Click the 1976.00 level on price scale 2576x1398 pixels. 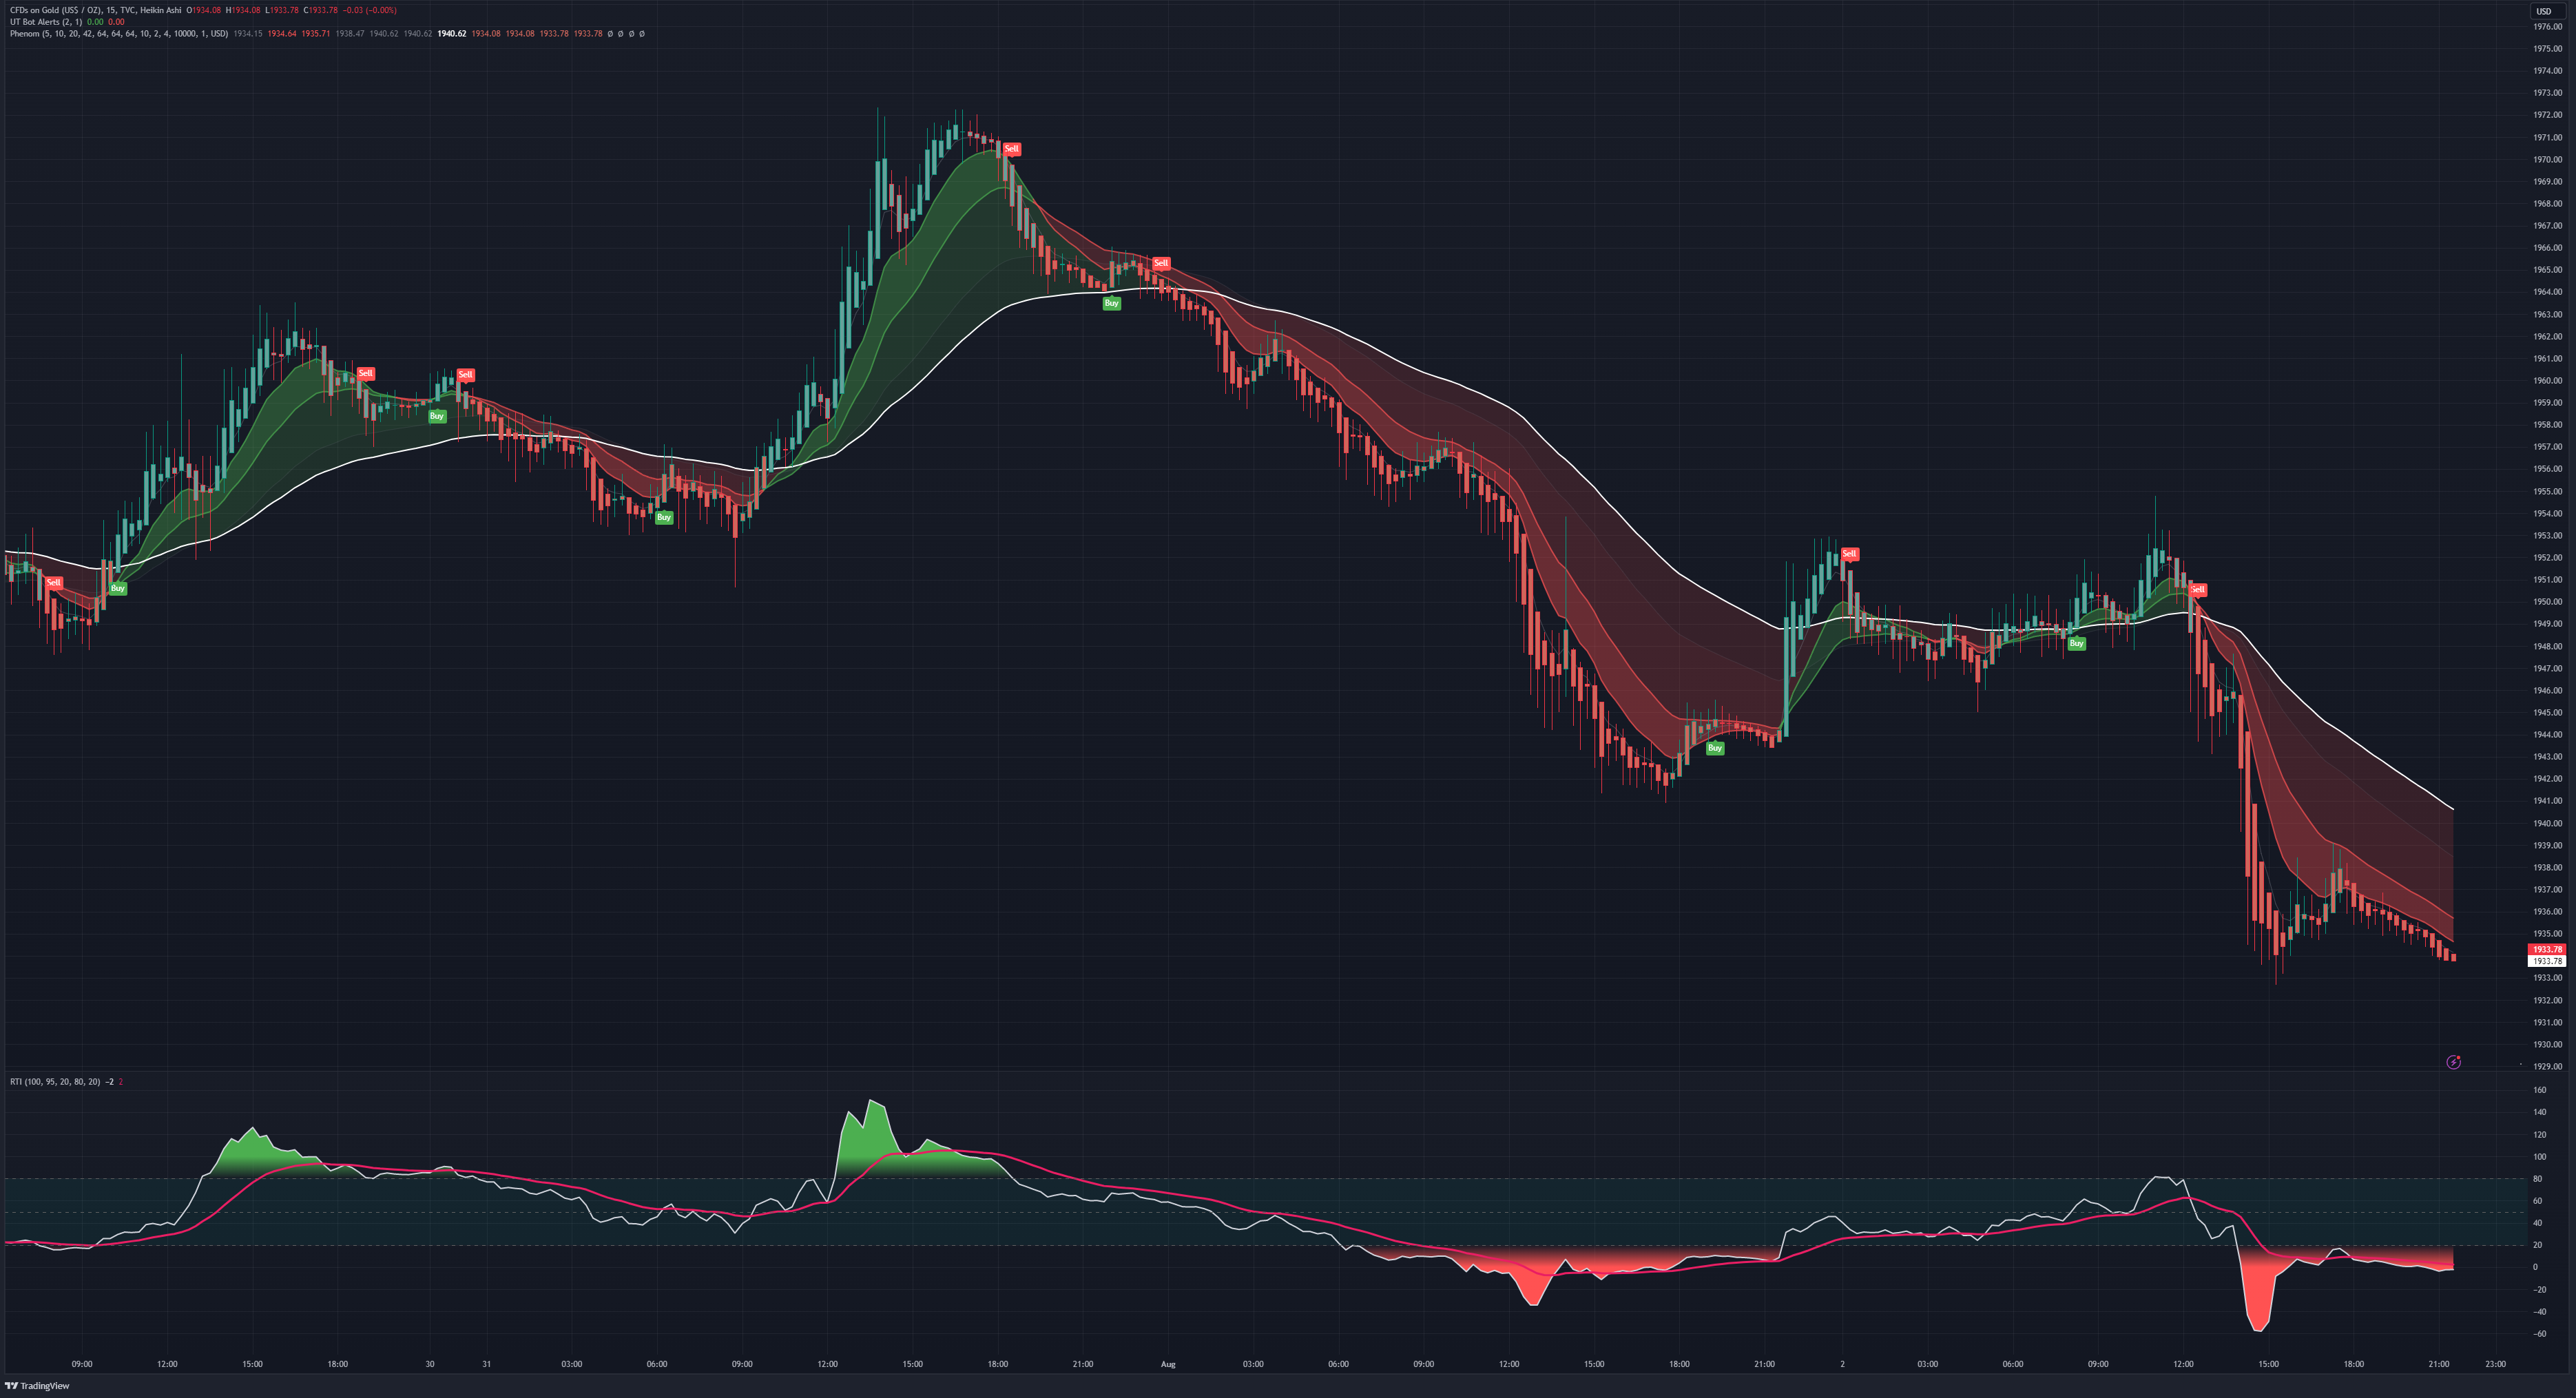pos(2547,27)
